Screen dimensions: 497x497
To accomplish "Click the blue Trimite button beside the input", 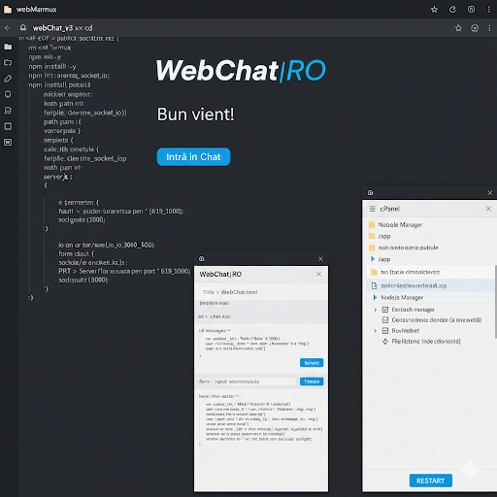I will pos(312,381).
